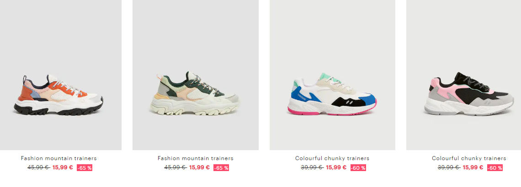
Task: Click the -60 % badge on third product
Action: [358, 168]
